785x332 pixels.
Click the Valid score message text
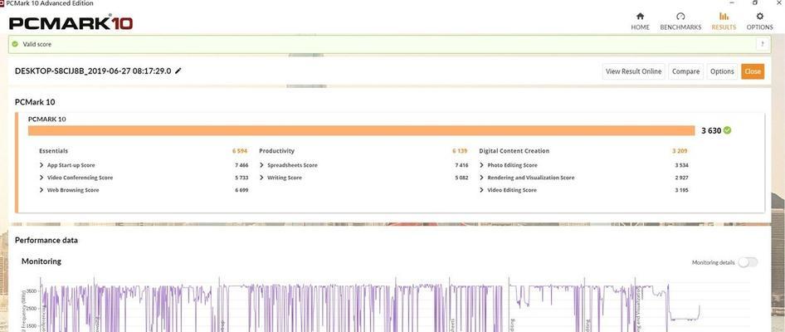point(37,44)
